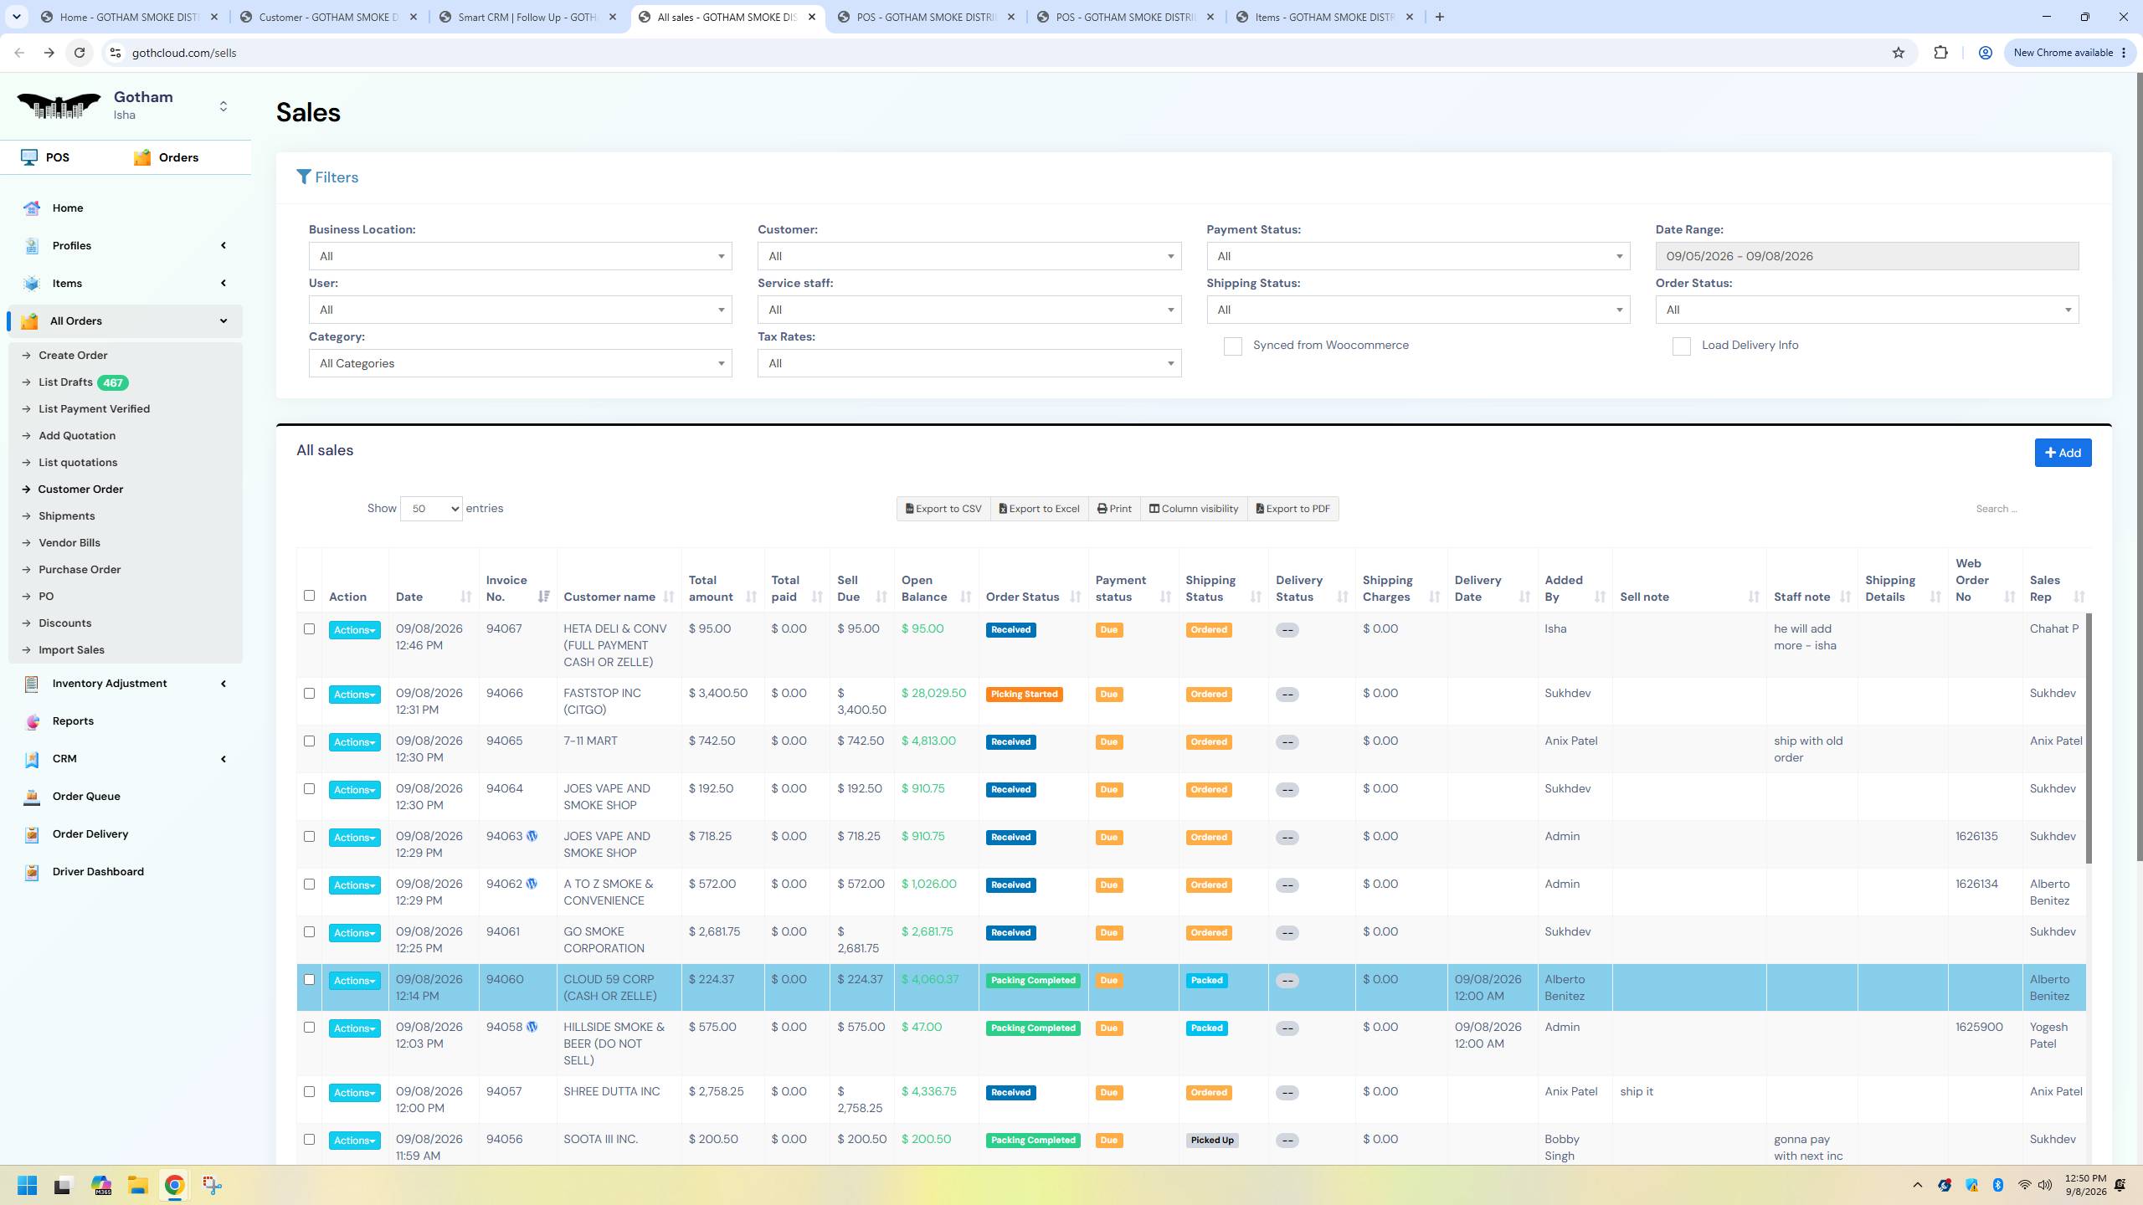Image resolution: width=2143 pixels, height=1205 pixels.
Task: Open the Payment Status filter dropdown
Action: coord(1418,256)
